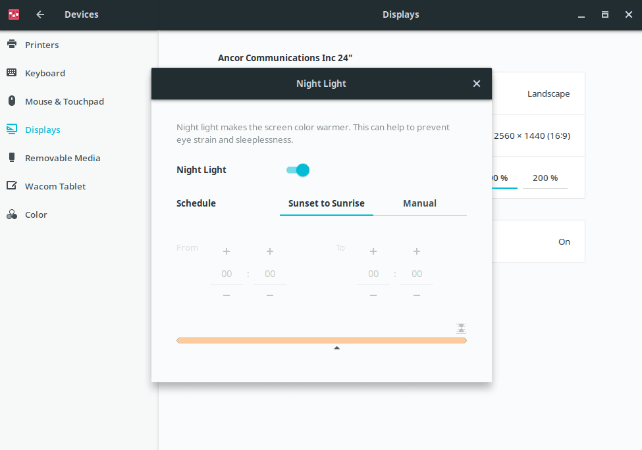Select the Mouse & Touchpad icon
Image resolution: width=642 pixels, height=450 pixels.
[x=12, y=101]
